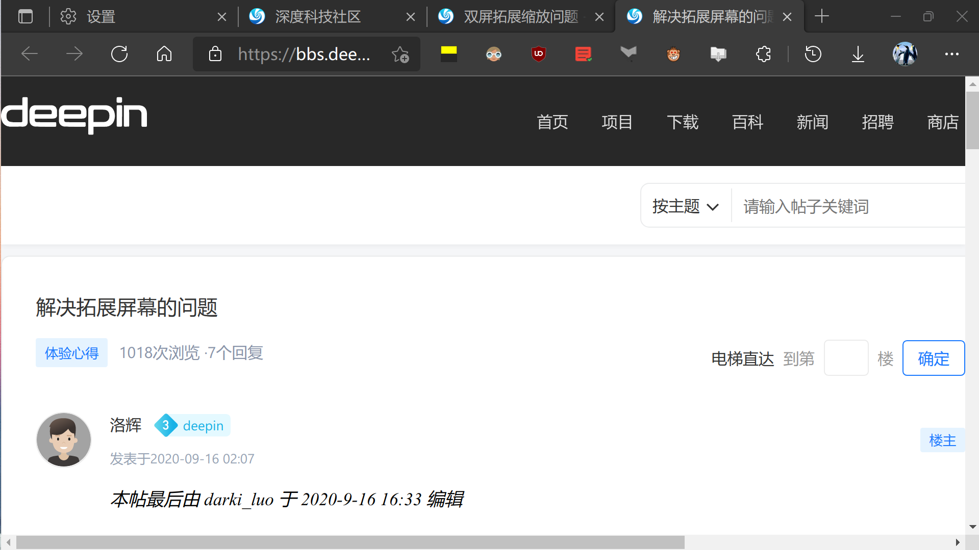Click the Tampermonkey extension icon
The width and height of the screenshot is (979, 550).
(673, 54)
